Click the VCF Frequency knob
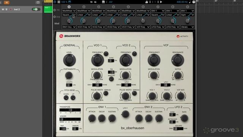243x137 pixels. pos(154,60)
